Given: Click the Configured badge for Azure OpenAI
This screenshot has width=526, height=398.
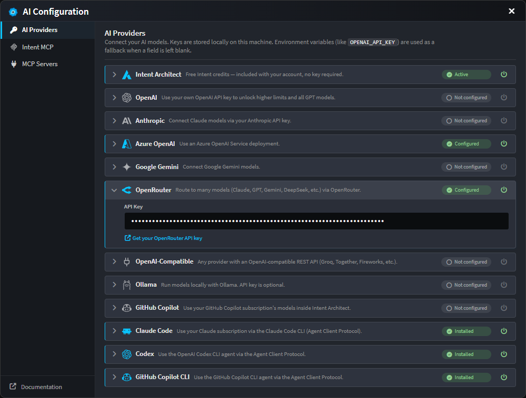Looking at the screenshot, I should point(466,143).
